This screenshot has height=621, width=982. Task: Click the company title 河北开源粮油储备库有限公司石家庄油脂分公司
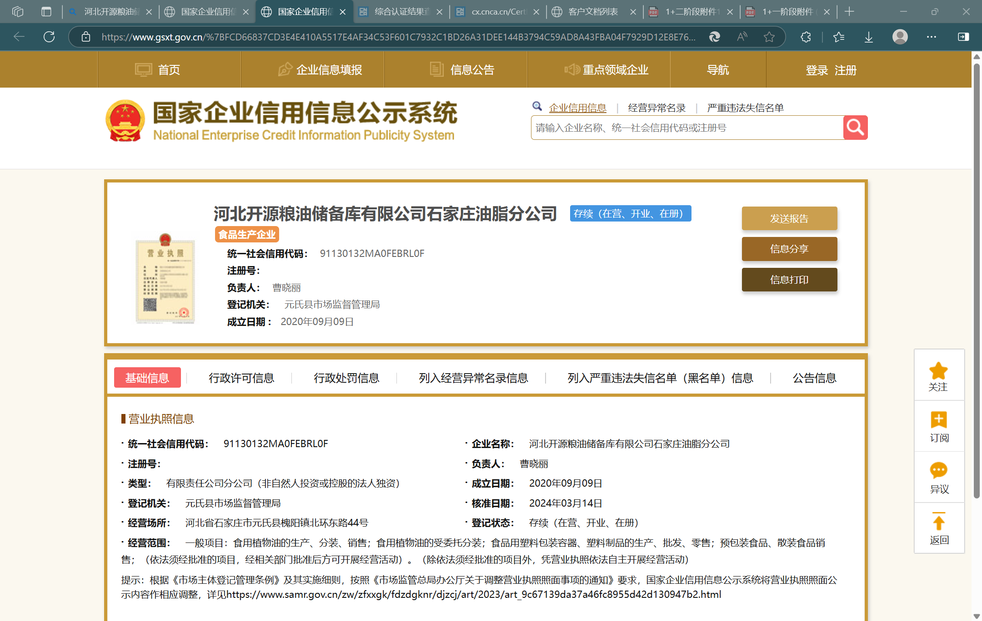385,214
